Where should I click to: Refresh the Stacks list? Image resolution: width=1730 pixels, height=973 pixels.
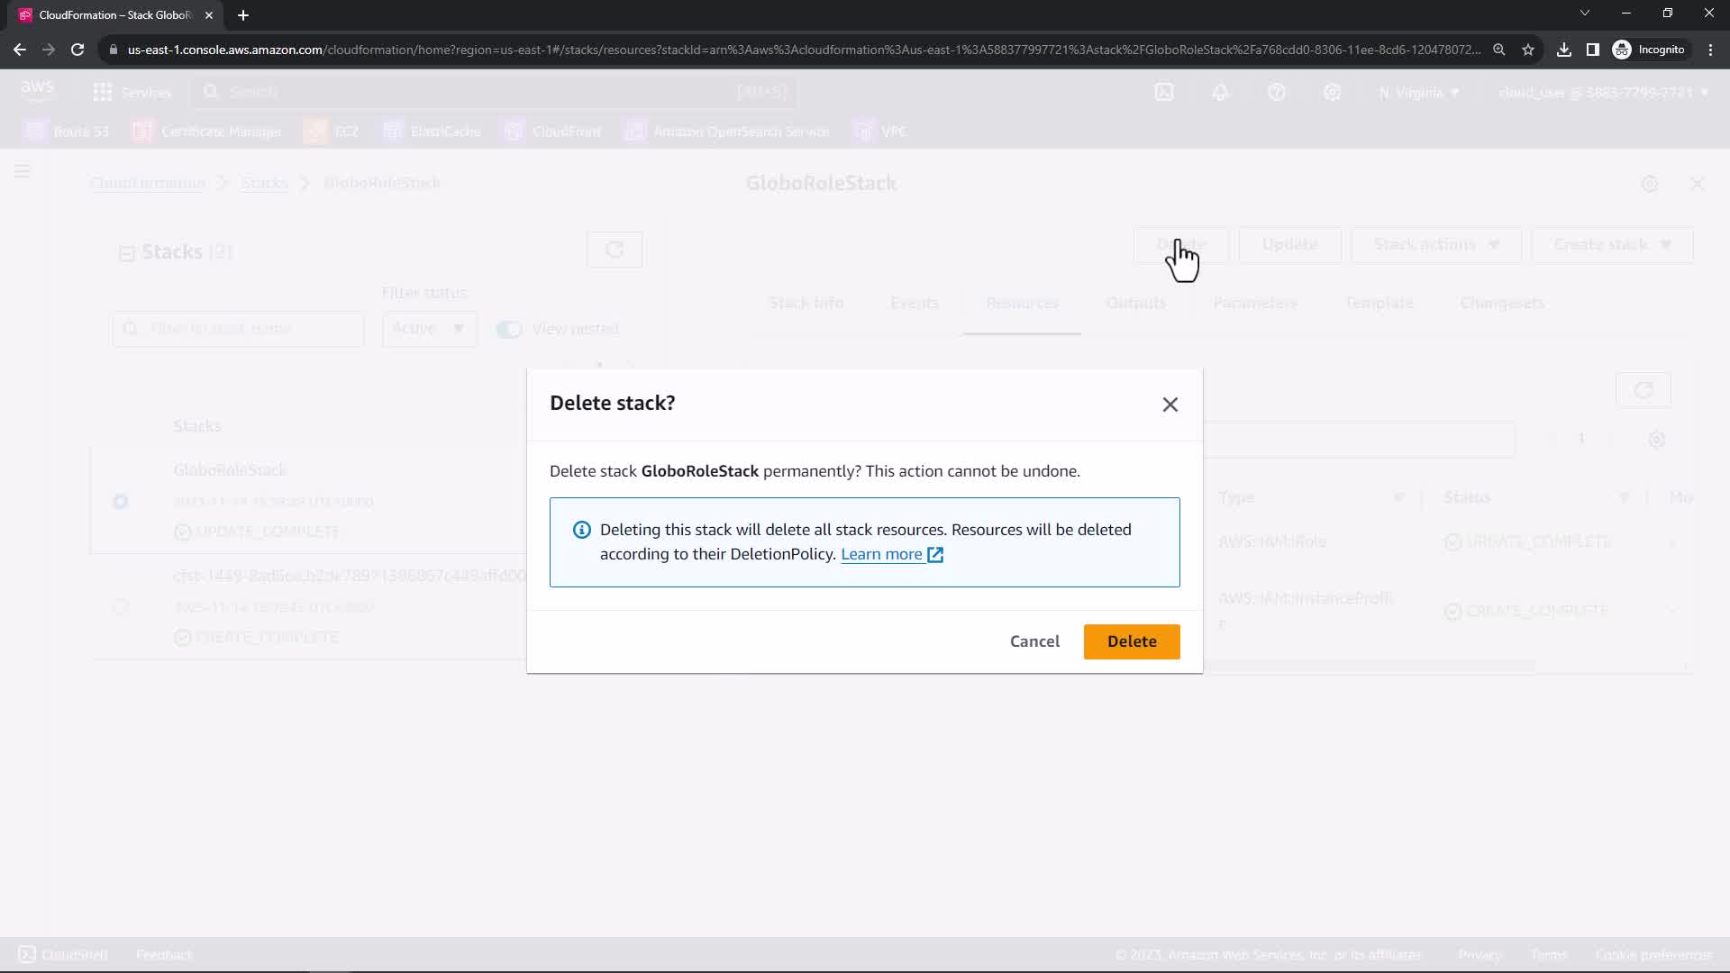pyautogui.click(x=615, y=250)
